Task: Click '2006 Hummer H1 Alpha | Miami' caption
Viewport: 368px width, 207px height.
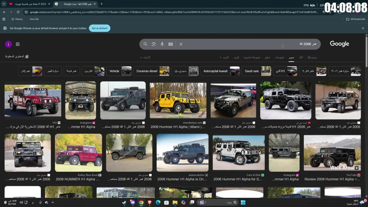Action: click(x=178, y=127)
